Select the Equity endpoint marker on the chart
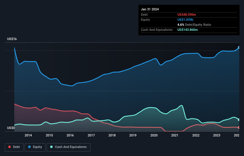244x156 pixels. point(239,47)
